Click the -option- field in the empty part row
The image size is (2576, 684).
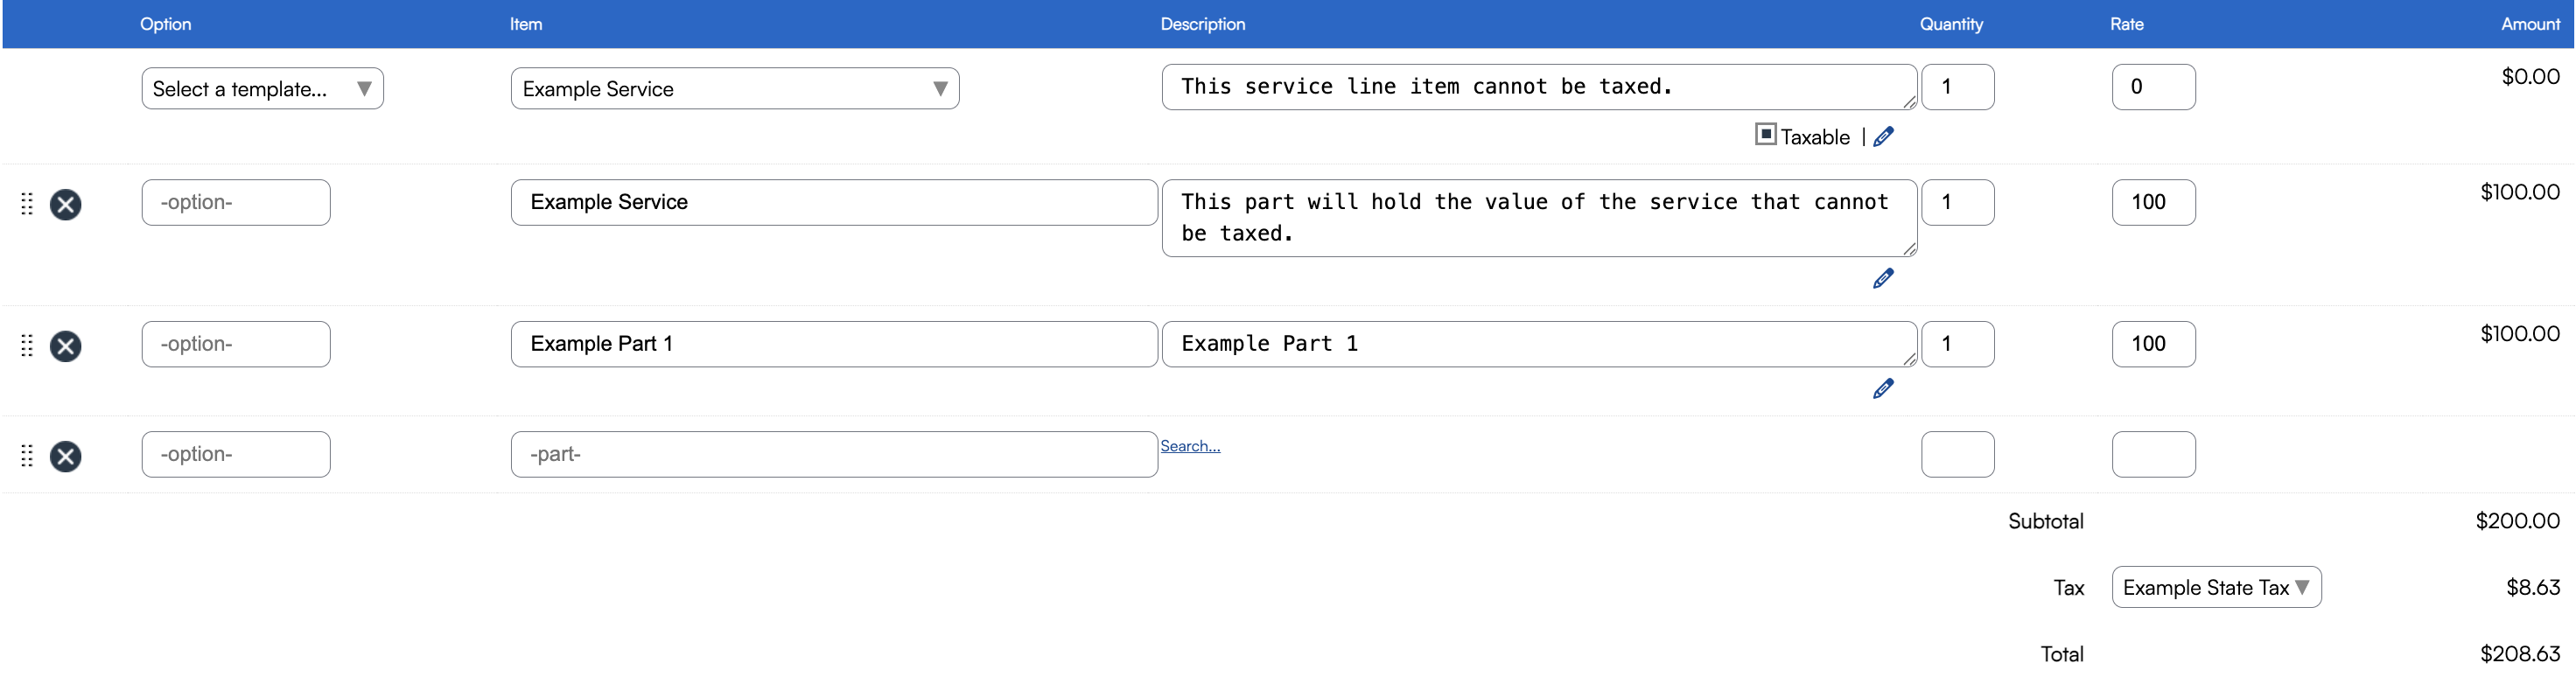(x=236, y=454)
